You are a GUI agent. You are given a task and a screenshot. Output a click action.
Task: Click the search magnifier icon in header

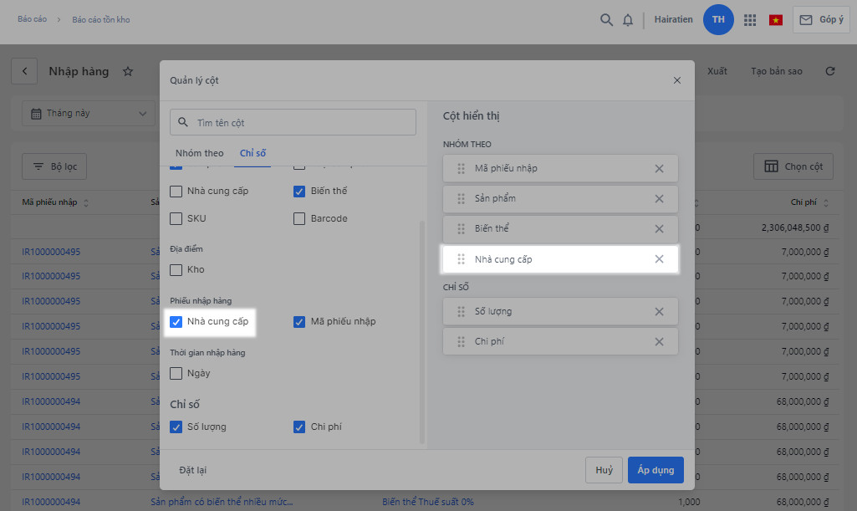click(606, 20)
